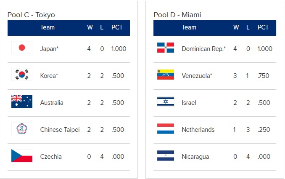Viewport: 285px width, 179px height.
Task: Click the Czechia flag icon
Action: 22,156
